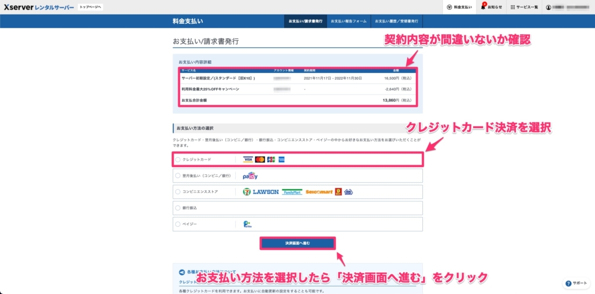Click the LAWSON logo
Screen dimensions: 595x294
[266, 192]
